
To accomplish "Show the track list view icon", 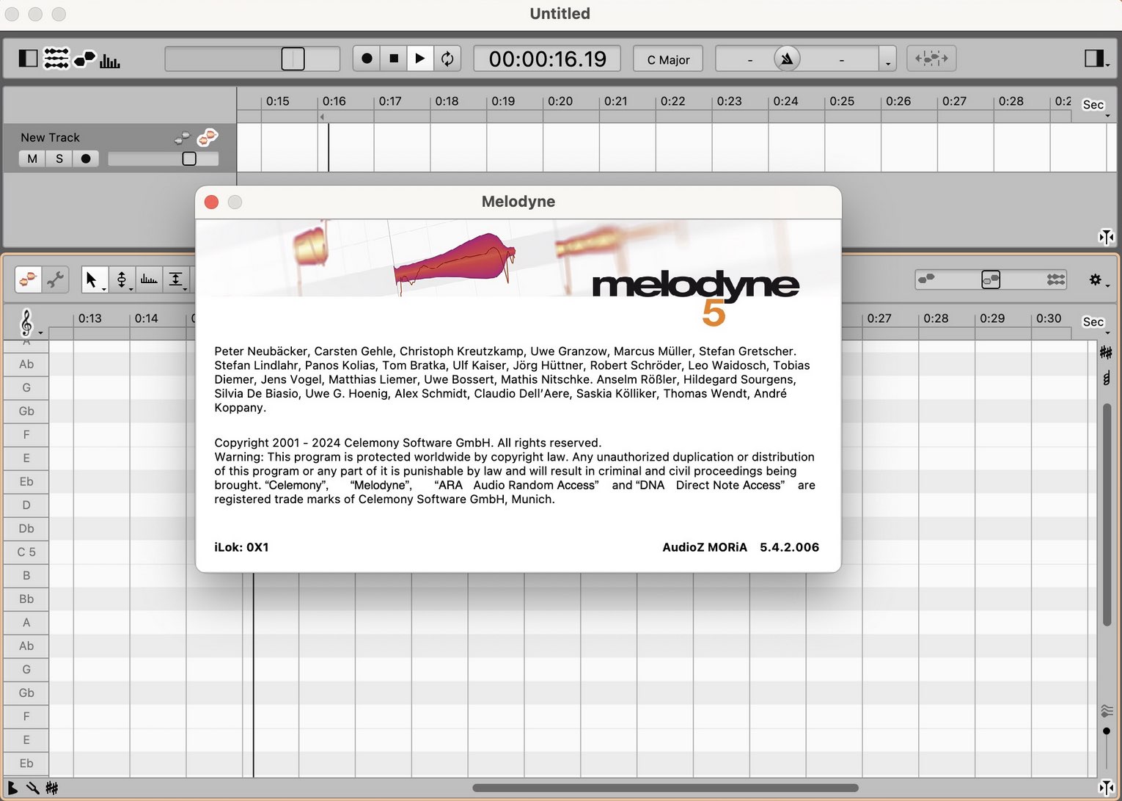I will [x=56, y=58].
